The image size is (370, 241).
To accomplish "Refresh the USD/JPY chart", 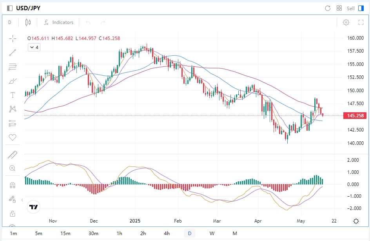I will (328, 8).
